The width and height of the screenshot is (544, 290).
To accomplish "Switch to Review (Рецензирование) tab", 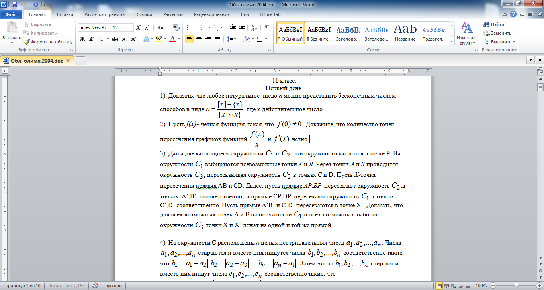I will click(212, 14).
